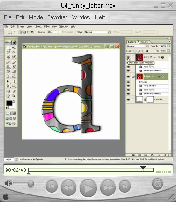Collapse effects arrow on selected Layer 0

[x=159, y=77]
